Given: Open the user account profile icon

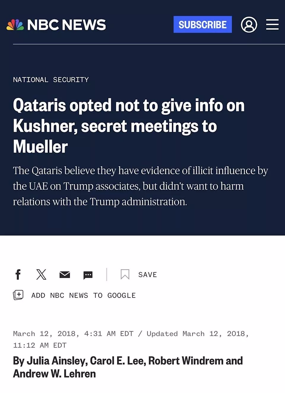Looking at the screenshot, I should click(x=249, y=25).
